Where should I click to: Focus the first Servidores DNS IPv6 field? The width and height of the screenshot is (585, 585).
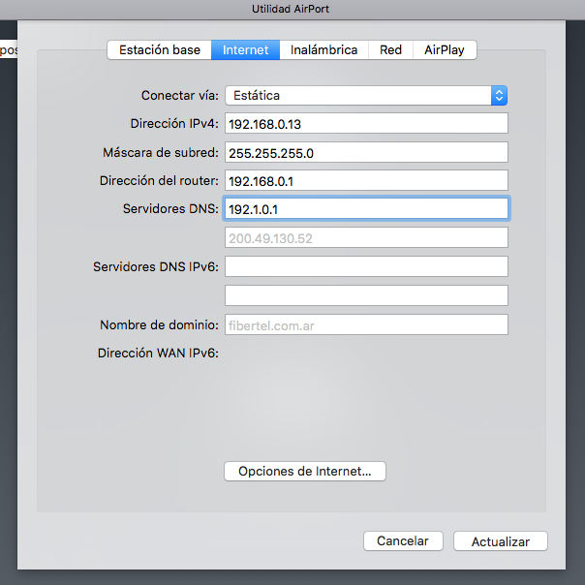pos(366,266)
